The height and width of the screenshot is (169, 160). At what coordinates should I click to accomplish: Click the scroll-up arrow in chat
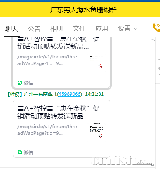point(153,40)
